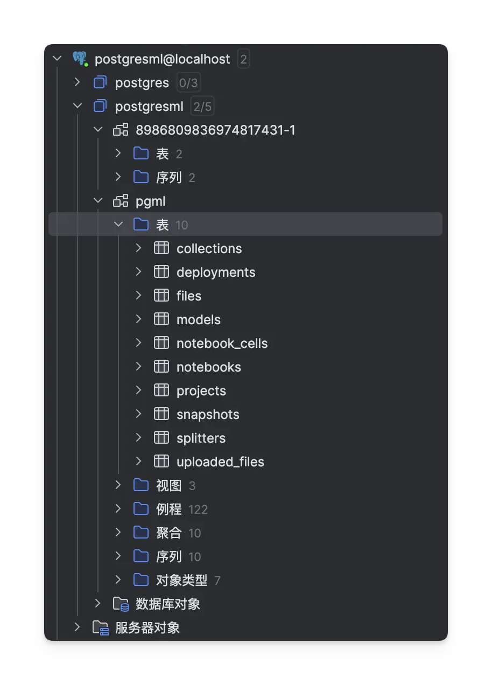Image resolution: width=492 pixels, height=685 pixels.
Task: Click the PostgreSQL elephant connection icon
Action: click(x=80, y=58)
